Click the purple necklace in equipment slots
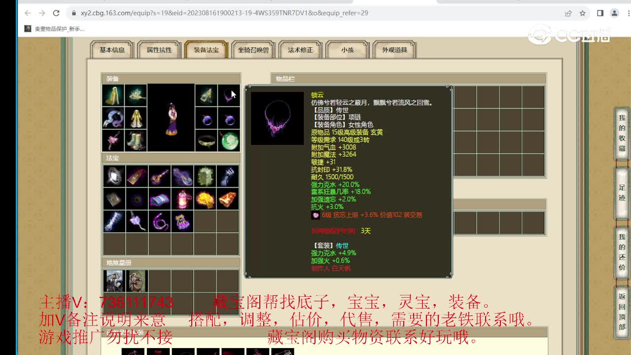 [x=228, y=95]
